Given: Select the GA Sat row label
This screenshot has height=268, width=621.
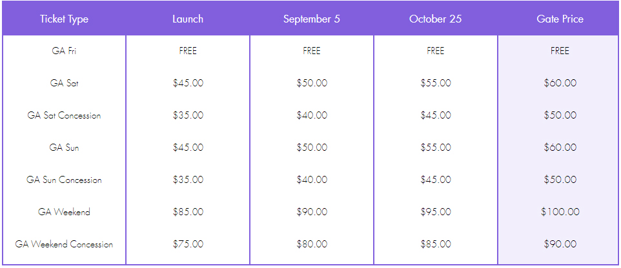Looking at the screenshot, I should click(64, 83).
